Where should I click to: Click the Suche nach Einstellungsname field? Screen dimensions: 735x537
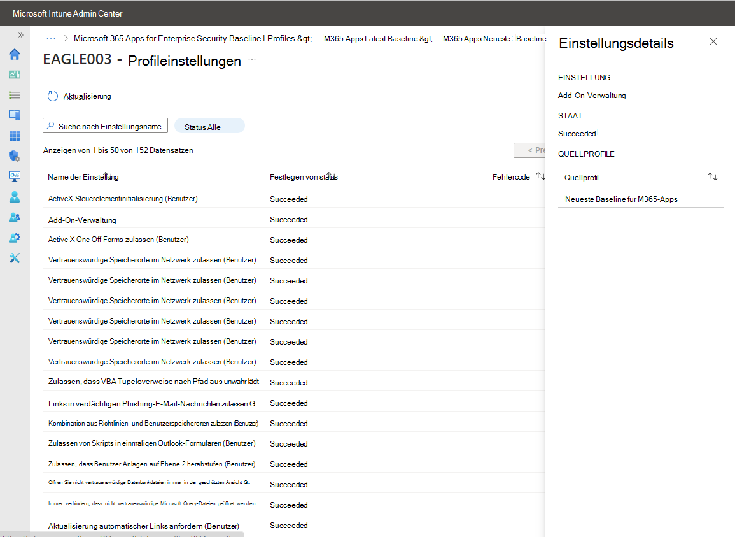click(x=106, y=125)
